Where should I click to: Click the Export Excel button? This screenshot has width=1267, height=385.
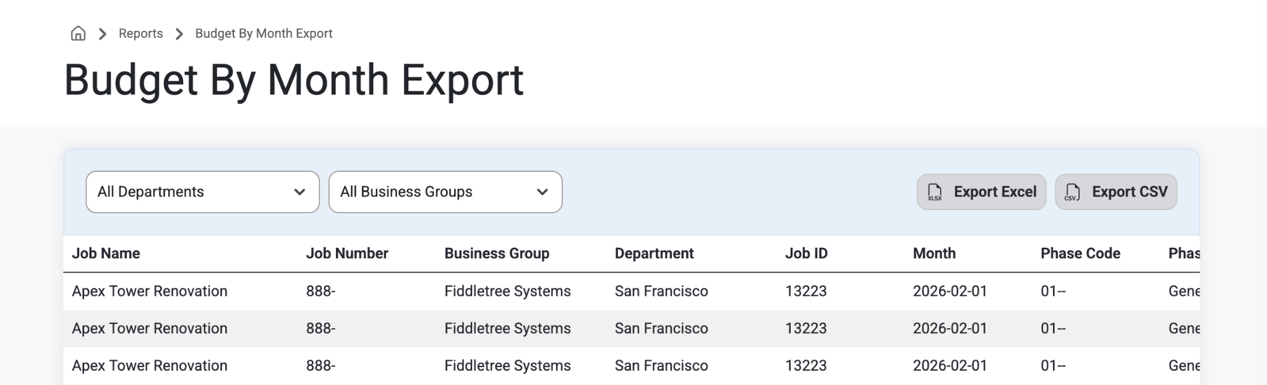point(981,192)
